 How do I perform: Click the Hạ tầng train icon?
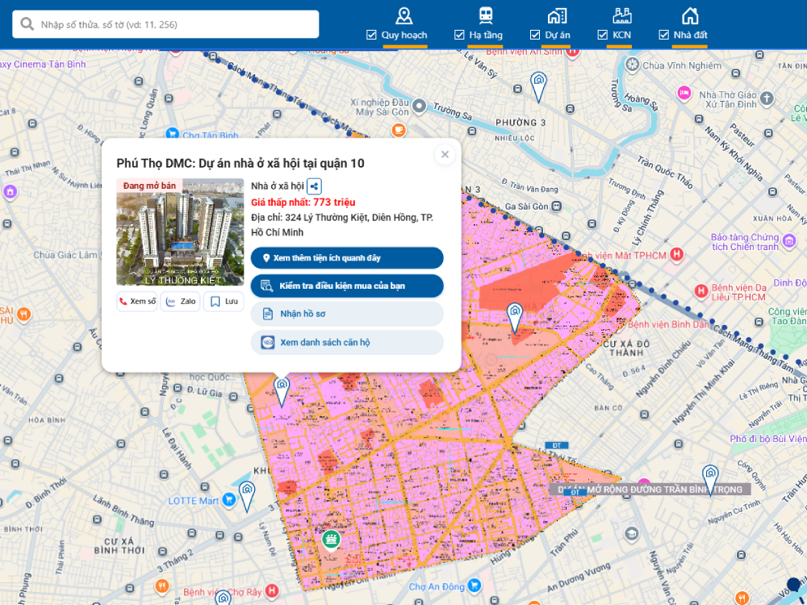click(485, 16)
